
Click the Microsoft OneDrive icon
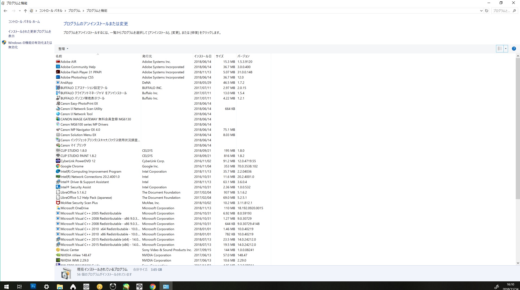pos(58,208)
